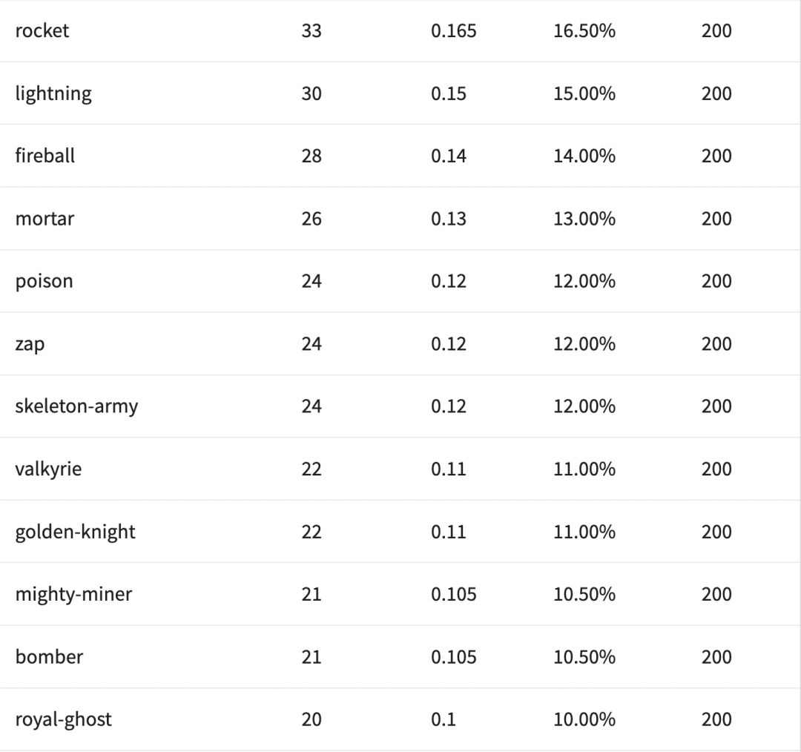Click count 33 in rocket row
Image resolution: width=801 pixels, height=752 pixels.
pos(311,30)
